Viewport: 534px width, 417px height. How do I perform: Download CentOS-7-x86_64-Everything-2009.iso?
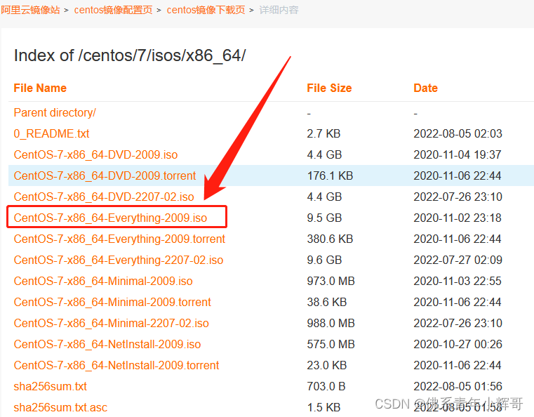[110, 218]
